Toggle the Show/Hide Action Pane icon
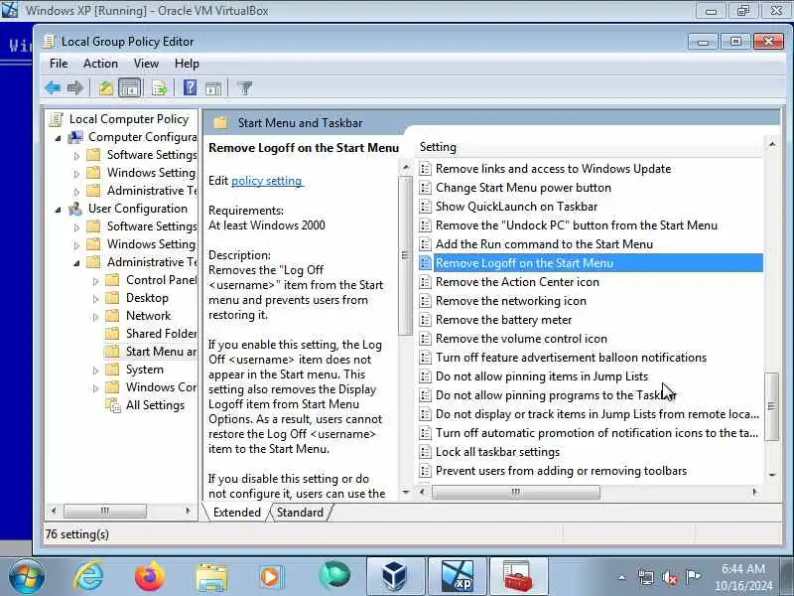 (x=213, y=88)
